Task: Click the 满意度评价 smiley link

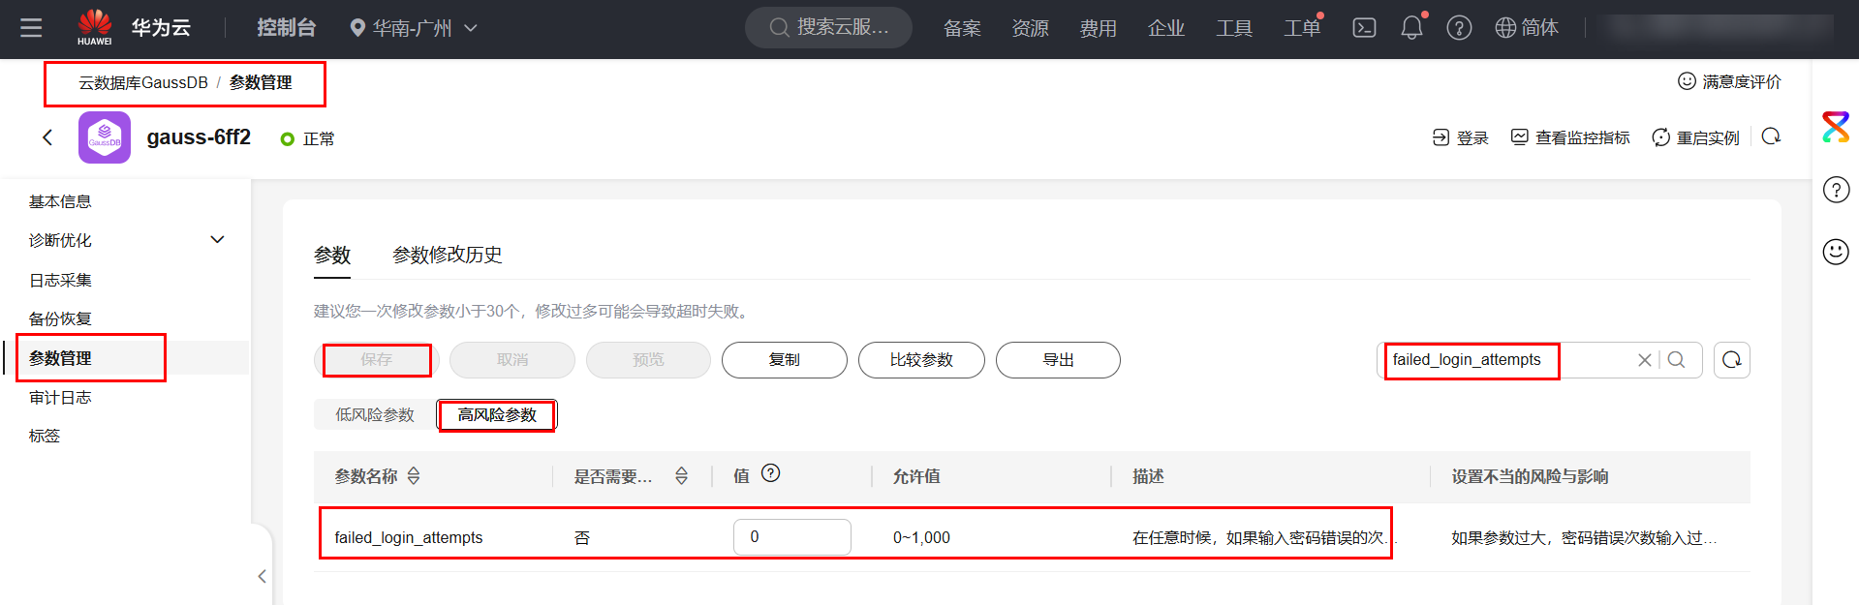Action: [1730, 82]
